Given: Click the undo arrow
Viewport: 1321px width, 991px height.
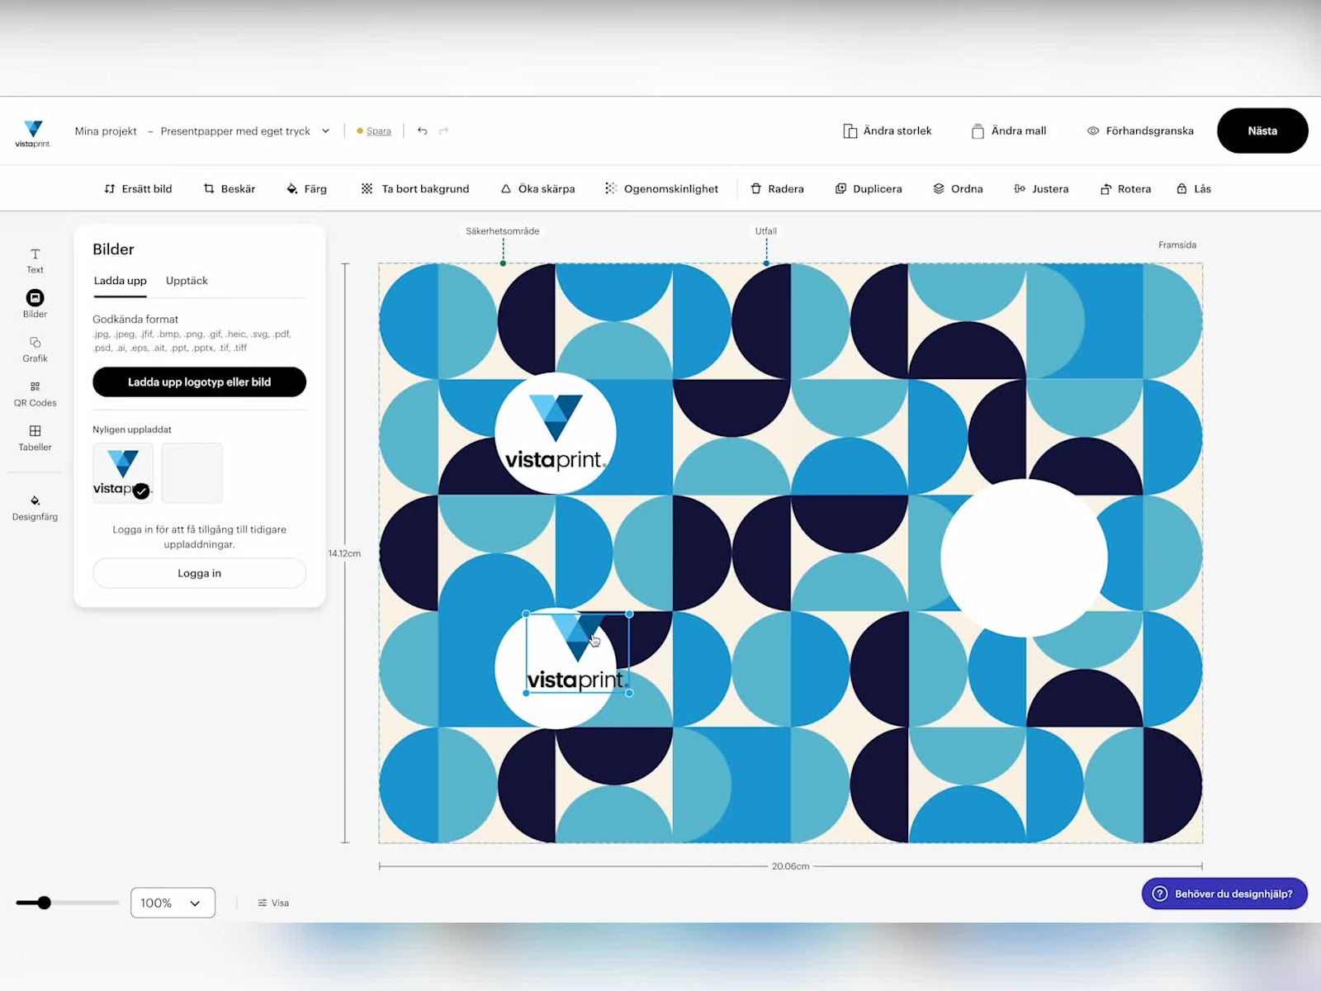Looking at the screenshot, I should 422,130.
